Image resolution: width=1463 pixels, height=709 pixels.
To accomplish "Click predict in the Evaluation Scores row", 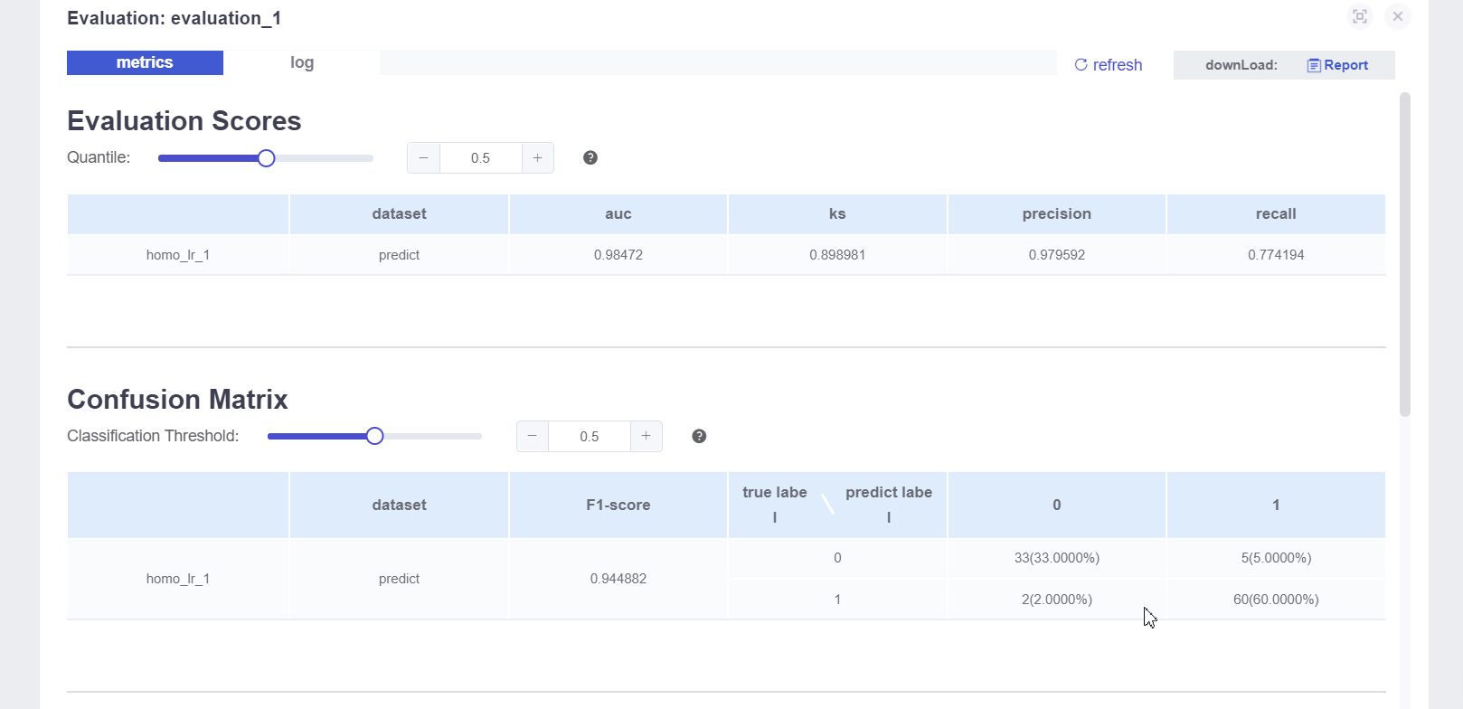I will tap(399, 255).
